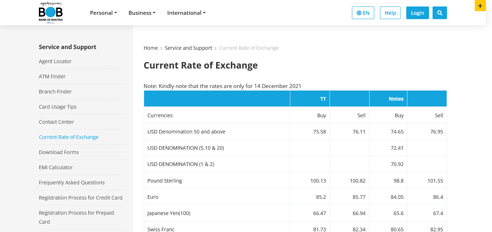This screenshot has width=492, height=232.
Task: Open the International dropdown menu
Action: 186,13
